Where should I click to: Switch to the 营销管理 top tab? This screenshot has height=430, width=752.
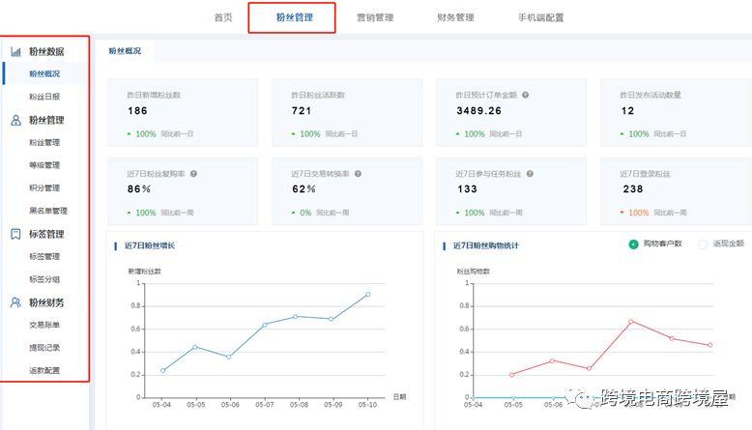click(x=375, y=17)
